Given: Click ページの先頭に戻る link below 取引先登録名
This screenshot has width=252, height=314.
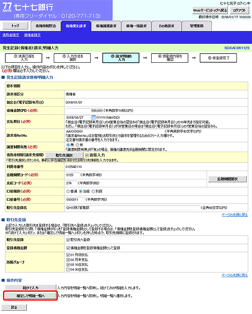Looking at the screenshot, I should point(235,215).
